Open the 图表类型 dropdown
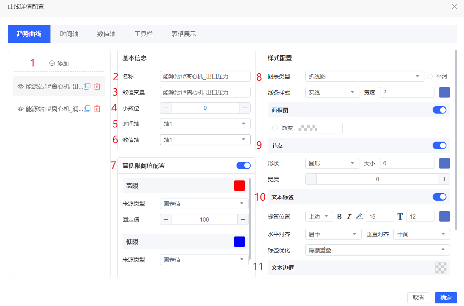This screenshot has height=306, width=464. coord(364,76)
